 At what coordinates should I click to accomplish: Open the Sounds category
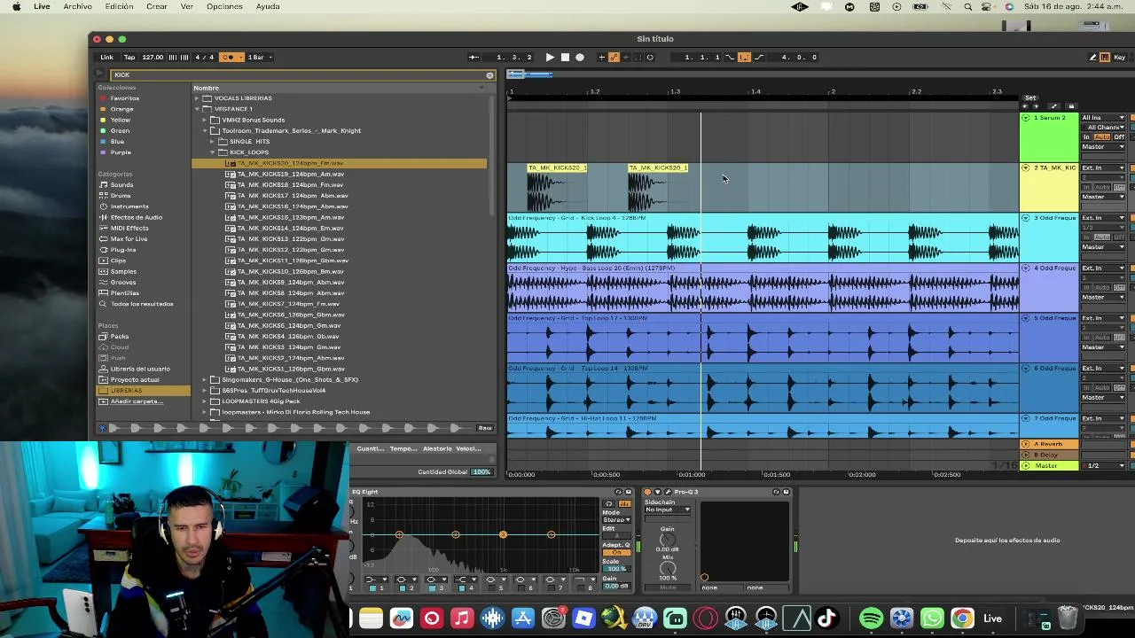(121, 184)
